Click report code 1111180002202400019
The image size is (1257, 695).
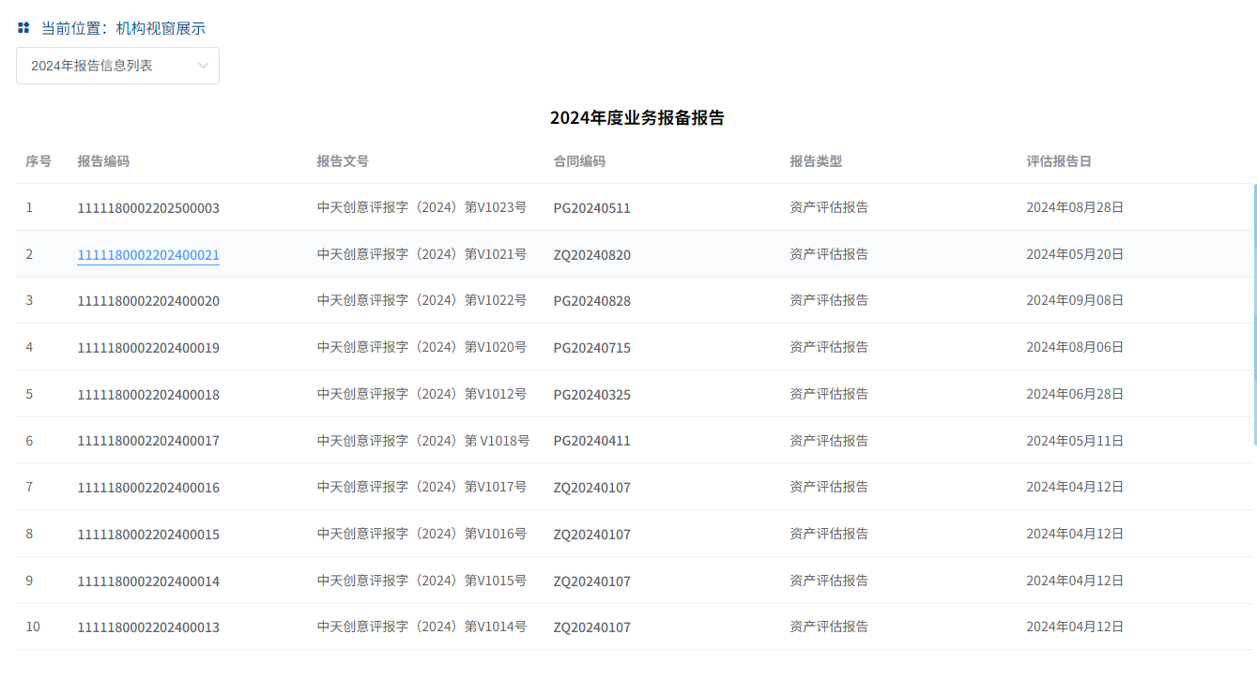pyautogui.click(x=148, y=348)
